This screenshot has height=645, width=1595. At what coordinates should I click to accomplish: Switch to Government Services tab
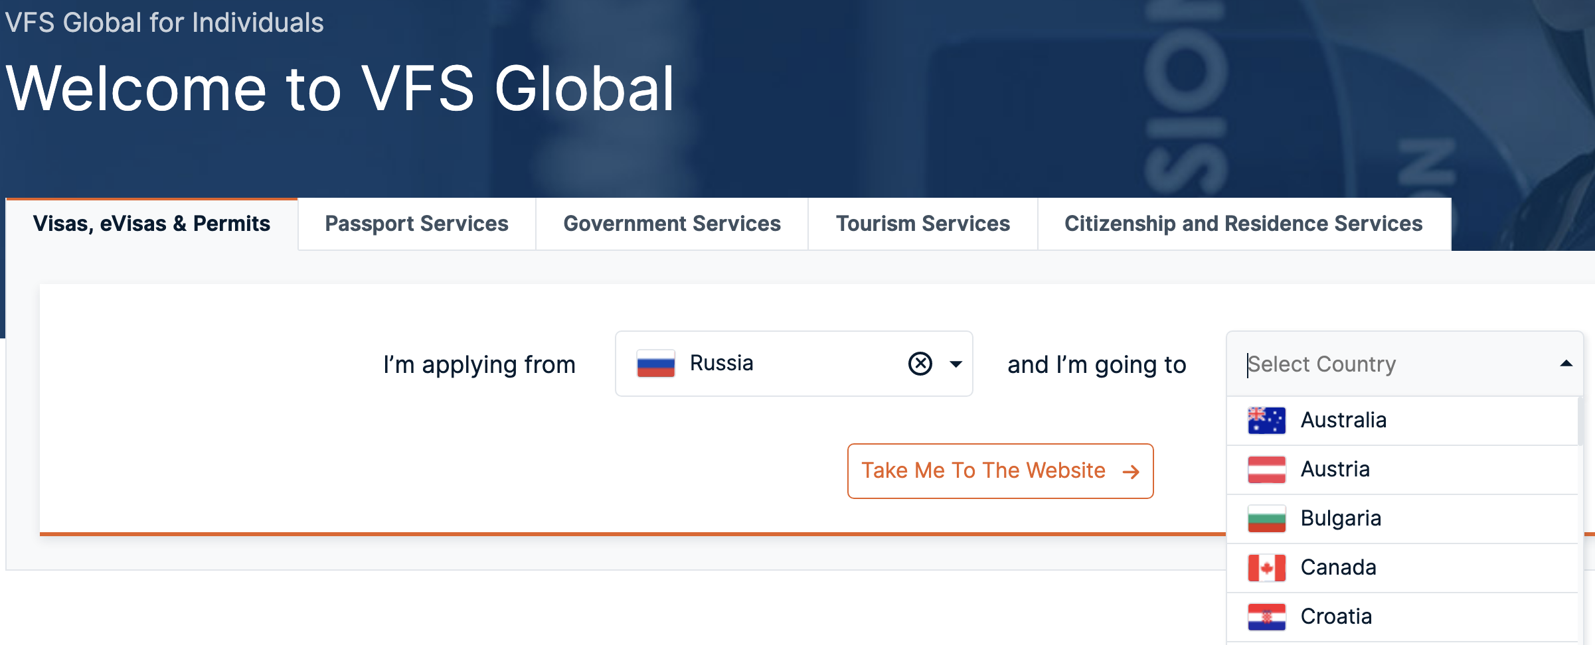click(x=671, y=224)
